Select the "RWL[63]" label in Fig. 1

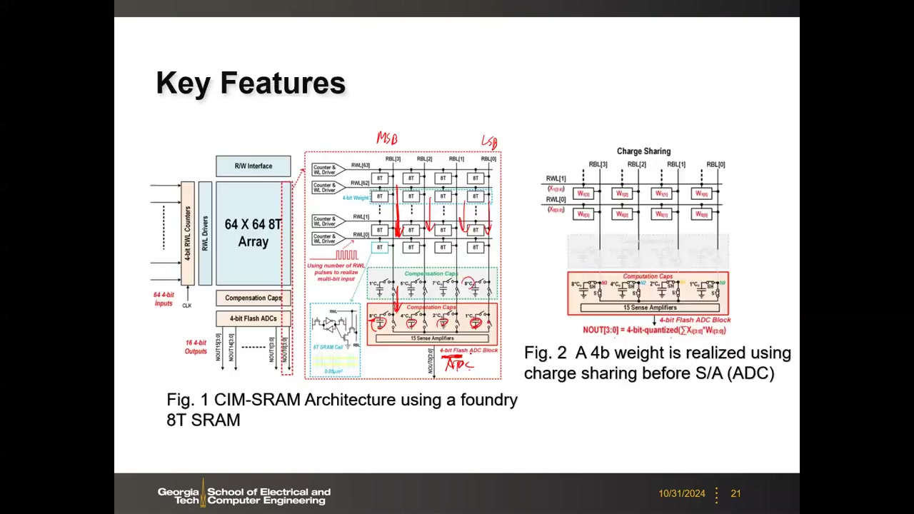(x=360, y=166)
